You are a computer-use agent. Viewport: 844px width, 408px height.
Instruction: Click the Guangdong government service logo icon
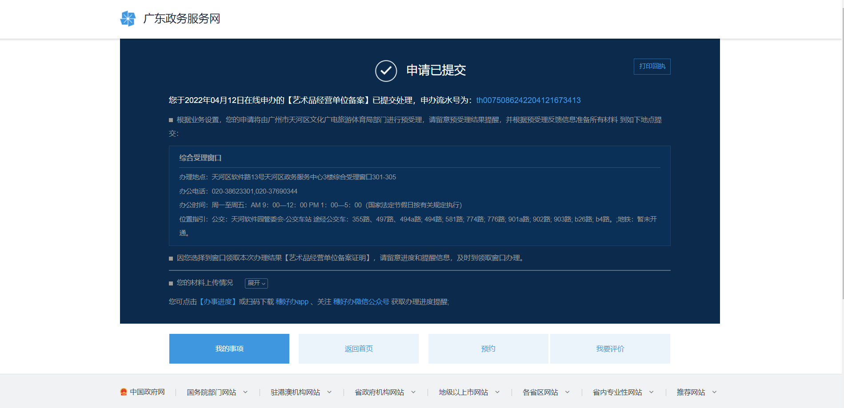click(x=128, y=19)
